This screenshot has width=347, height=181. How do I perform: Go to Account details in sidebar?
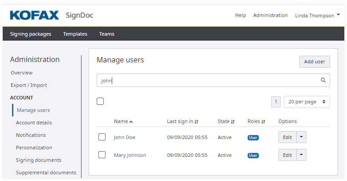click(34, 123)
